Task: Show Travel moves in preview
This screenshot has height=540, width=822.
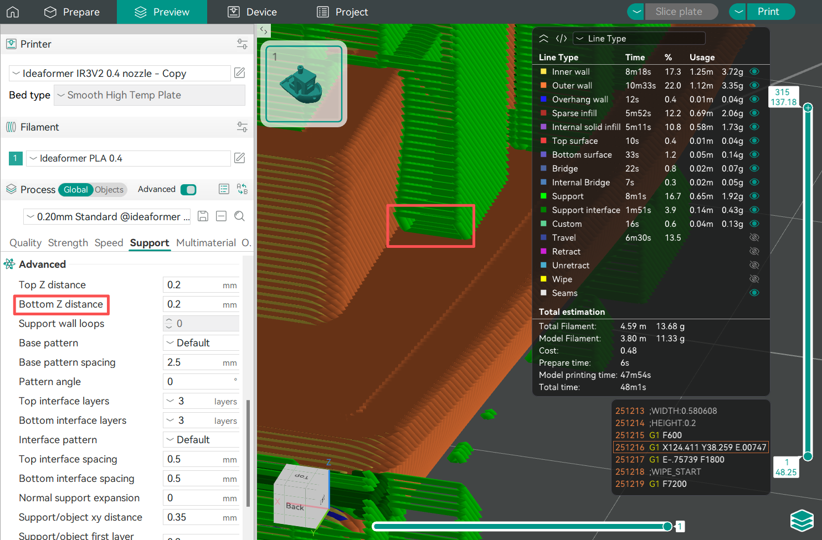Action: [754, 238]
